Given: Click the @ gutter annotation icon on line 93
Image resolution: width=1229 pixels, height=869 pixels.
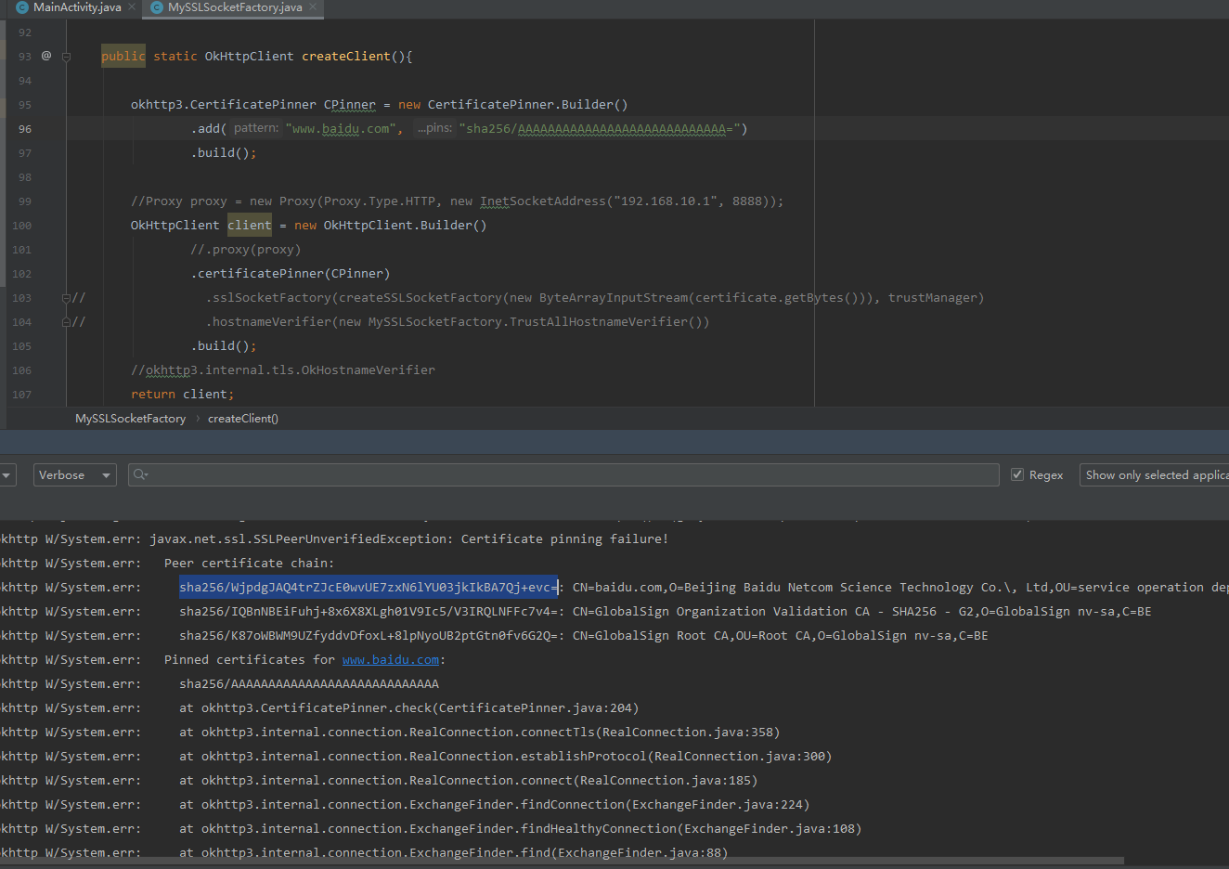Looking at the screenshot, I should coord(46,56).
